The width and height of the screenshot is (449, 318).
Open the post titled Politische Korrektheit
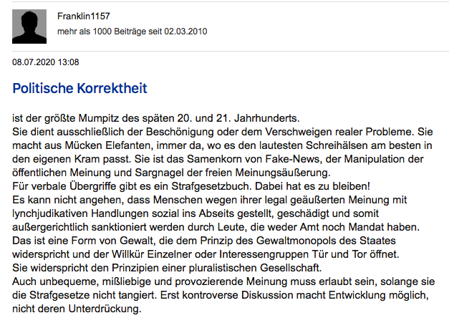point(79,89)
